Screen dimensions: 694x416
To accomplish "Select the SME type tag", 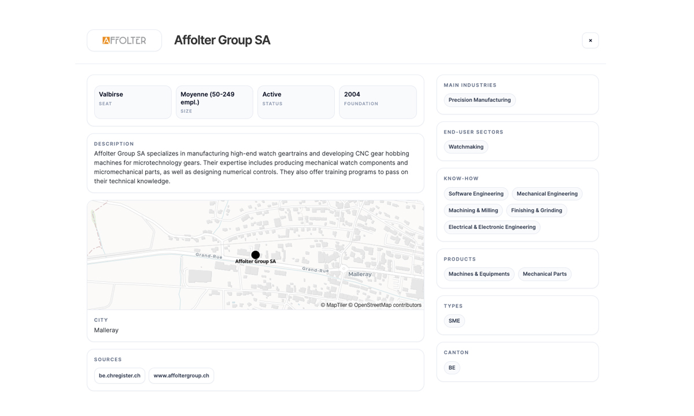I will point(454,321).
